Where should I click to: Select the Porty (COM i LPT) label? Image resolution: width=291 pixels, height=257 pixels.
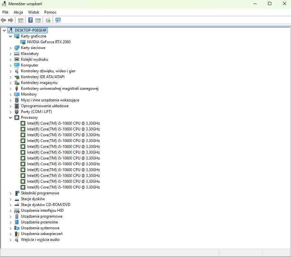(x=36, y=112)
